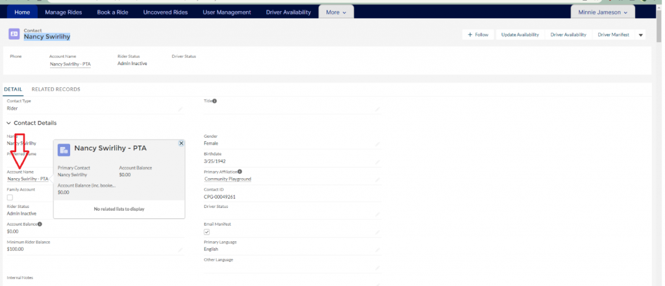Click the Follow button
Viewport: 665px width, 286px height.
coord(478,35)
